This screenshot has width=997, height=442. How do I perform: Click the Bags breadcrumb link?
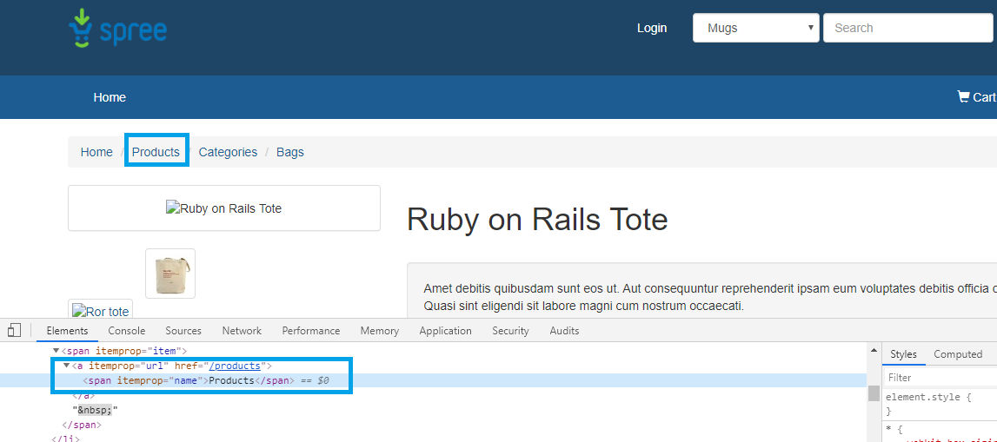[x=290, y=153]
